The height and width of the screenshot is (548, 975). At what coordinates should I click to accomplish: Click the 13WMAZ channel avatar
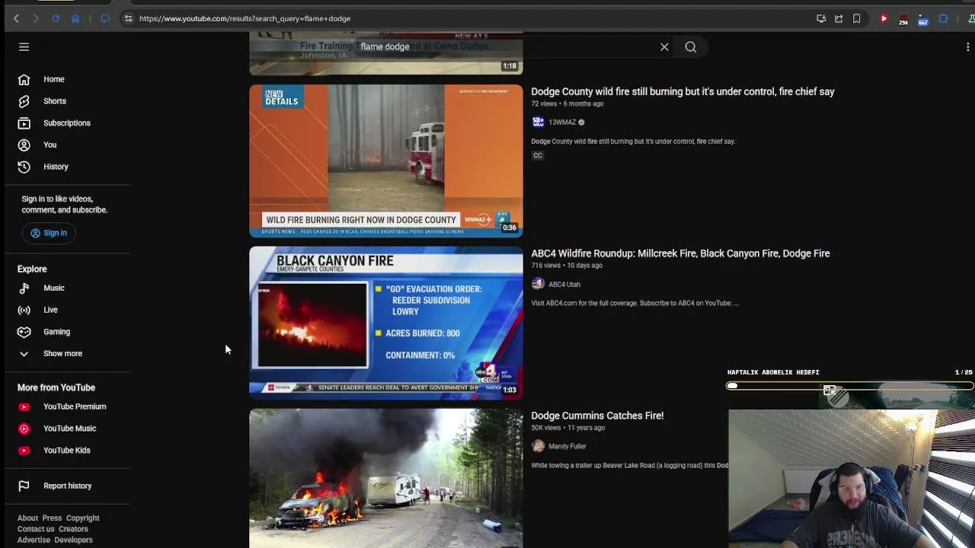[x=538, y=122]
